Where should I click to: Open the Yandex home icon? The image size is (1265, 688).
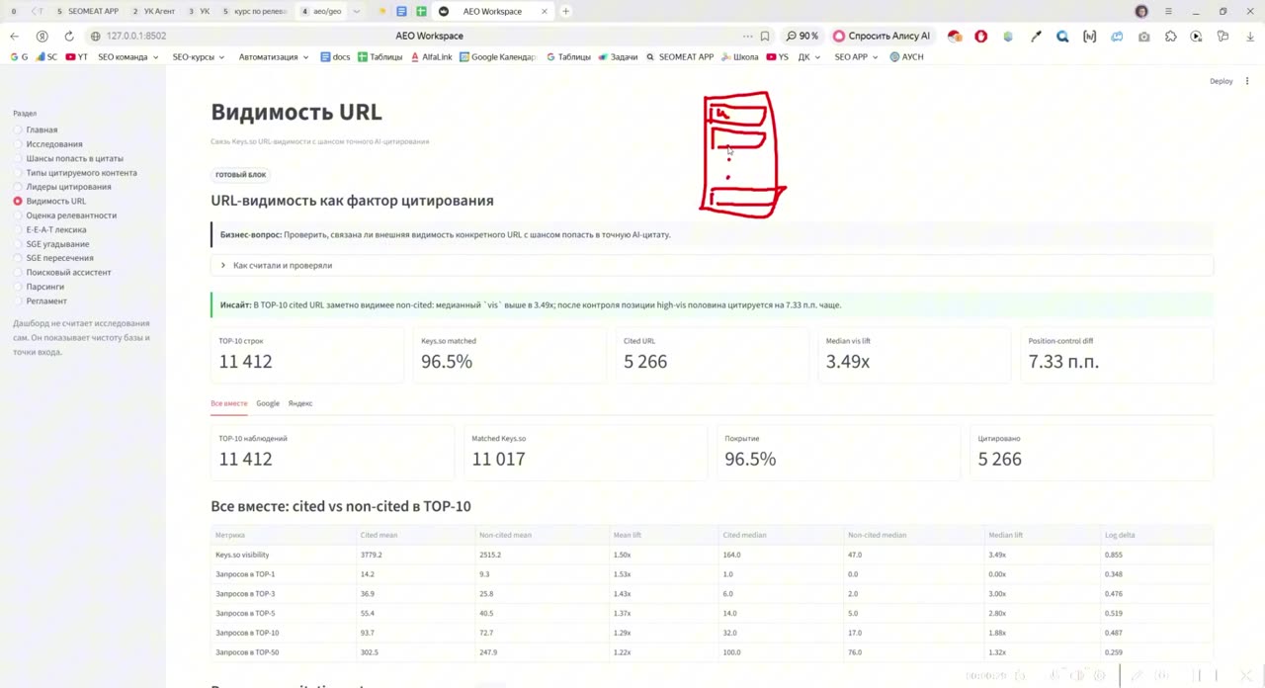42,36
